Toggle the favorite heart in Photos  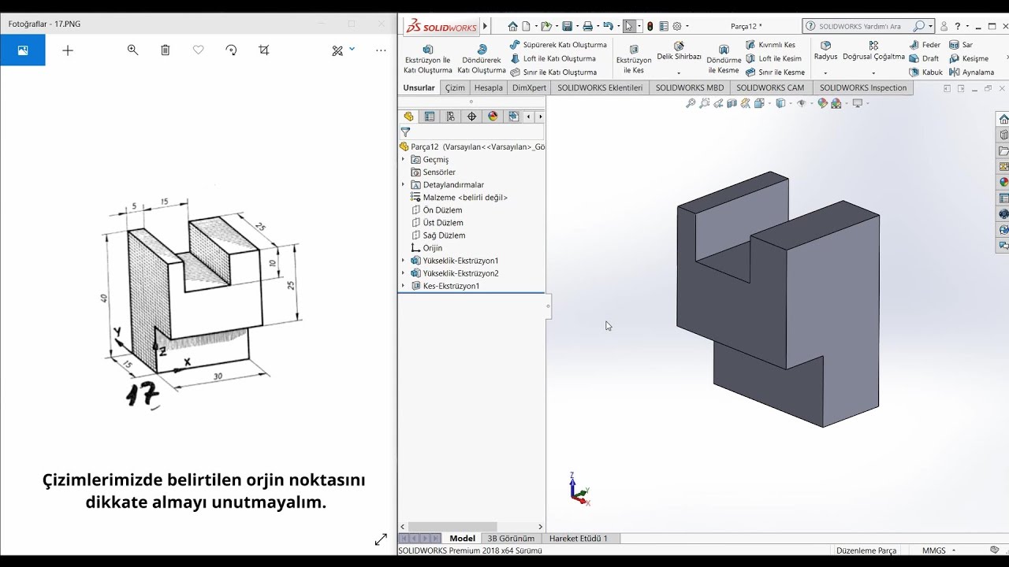click(199, 50)
